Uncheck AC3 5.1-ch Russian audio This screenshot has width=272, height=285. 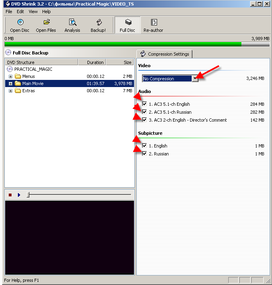pos(144,112)
